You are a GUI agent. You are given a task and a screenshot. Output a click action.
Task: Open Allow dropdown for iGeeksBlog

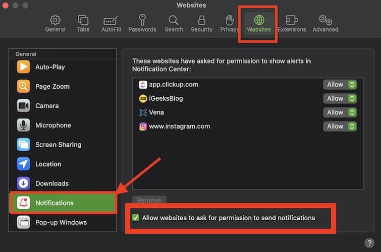click(x=340, y=99)
